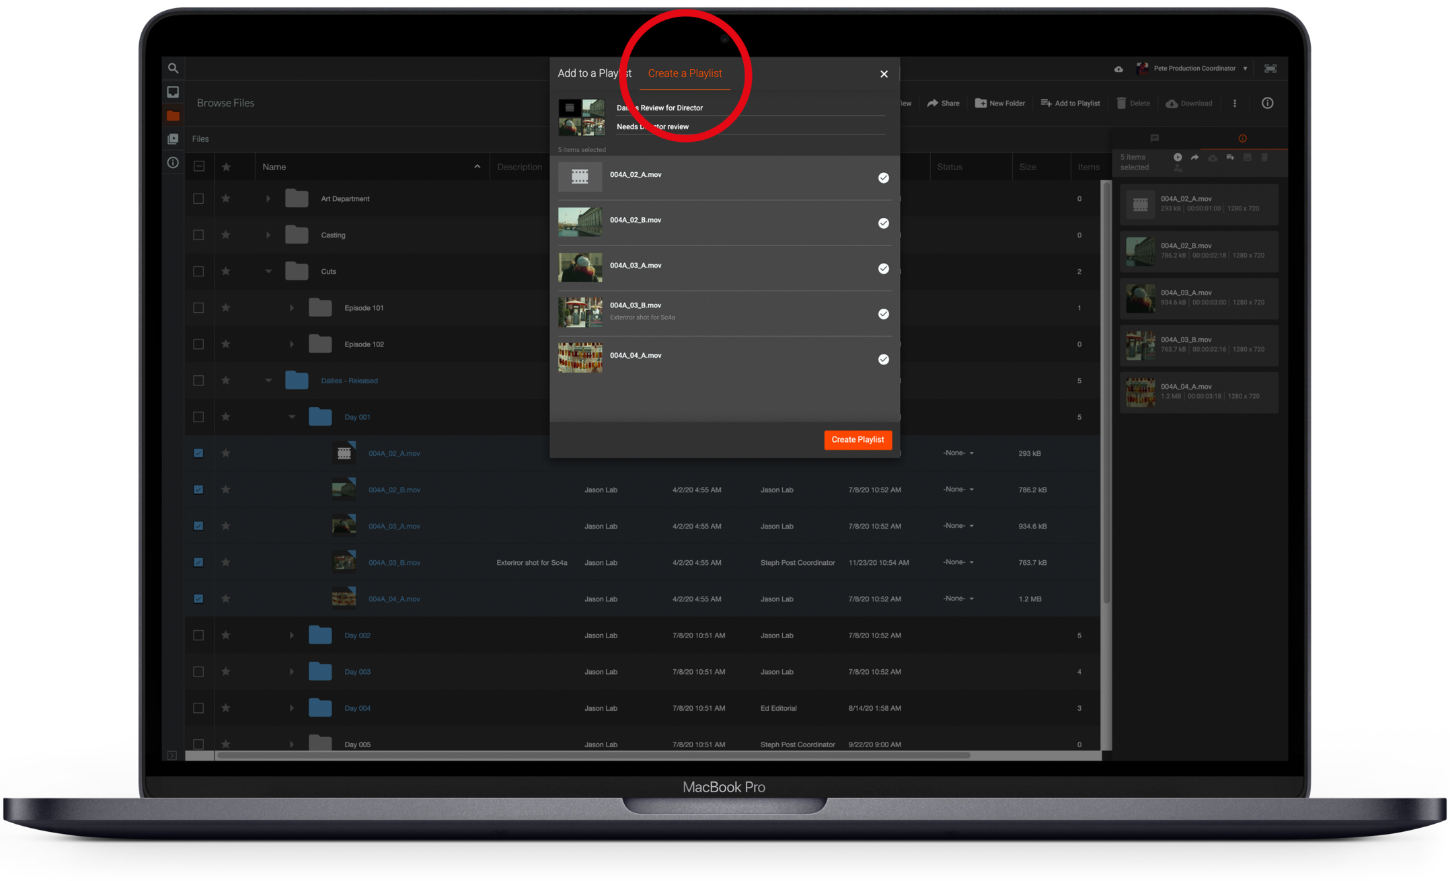This screenshot has width=1450, height=881.
Task: Click the info circle icon in top toolbar
Action: click(1267, 104)
